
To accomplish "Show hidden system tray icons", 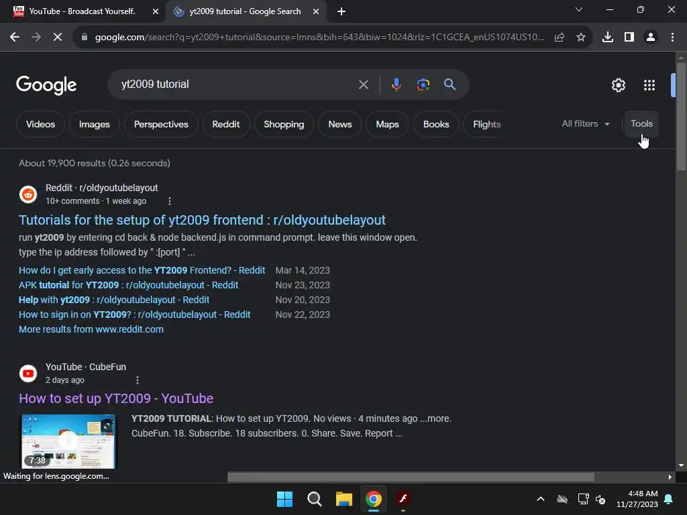I will point(540,499).
